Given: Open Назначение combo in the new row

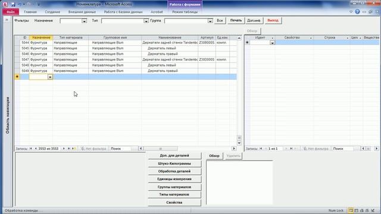Looking at the screenshot, I should [x=50, y=77].
